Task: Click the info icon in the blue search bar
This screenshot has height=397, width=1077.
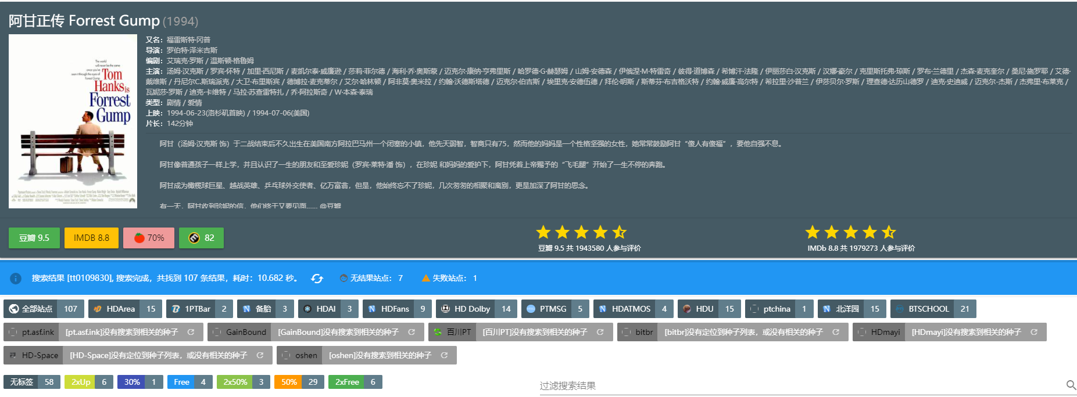Action: point(16,279)
